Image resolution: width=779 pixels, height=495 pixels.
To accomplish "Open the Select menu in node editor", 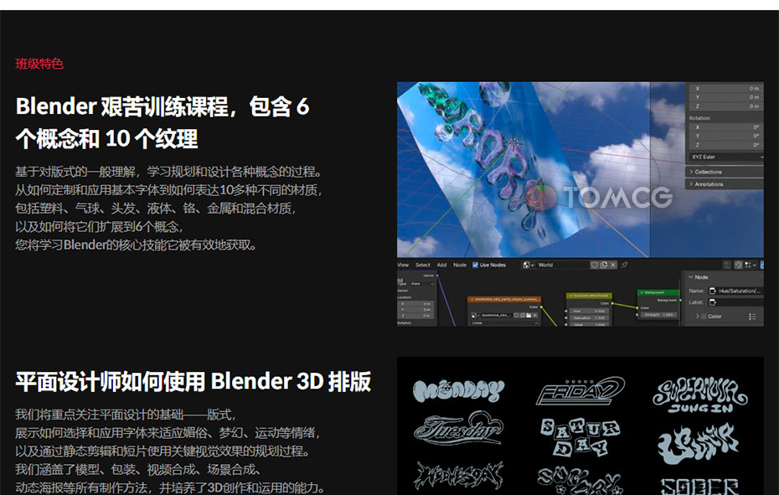I will point(423,265).
